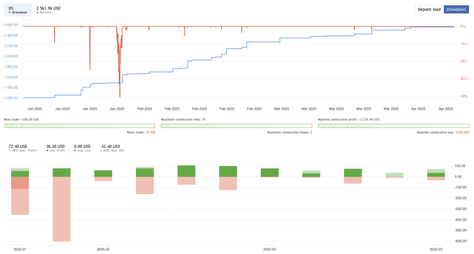The width and height of the screenshot is (474, 254).
Task: Click the pink MAE (Max. DD) legend marker
Action: [x=101, y=151]
